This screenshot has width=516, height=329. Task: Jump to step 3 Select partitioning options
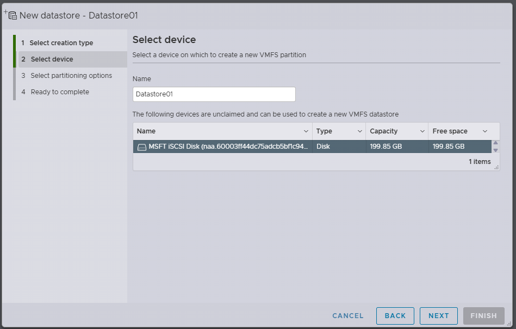coord(71,76)
